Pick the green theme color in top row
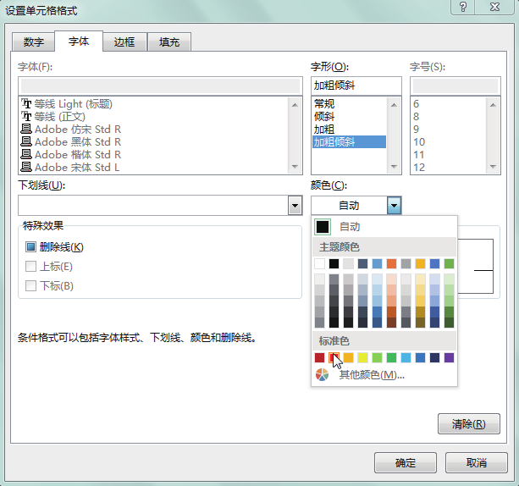Screen dimensions: 519x486 (450, 264)
